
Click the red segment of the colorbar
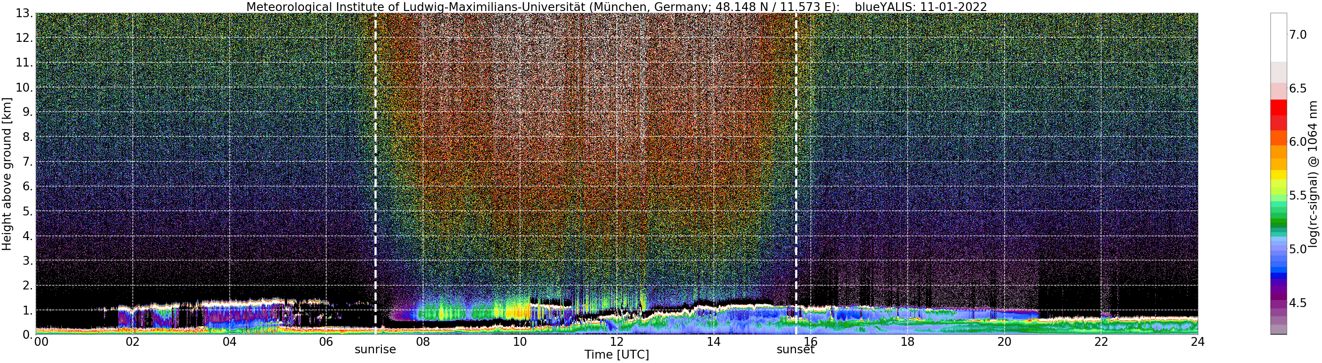tap(1278, 107)
